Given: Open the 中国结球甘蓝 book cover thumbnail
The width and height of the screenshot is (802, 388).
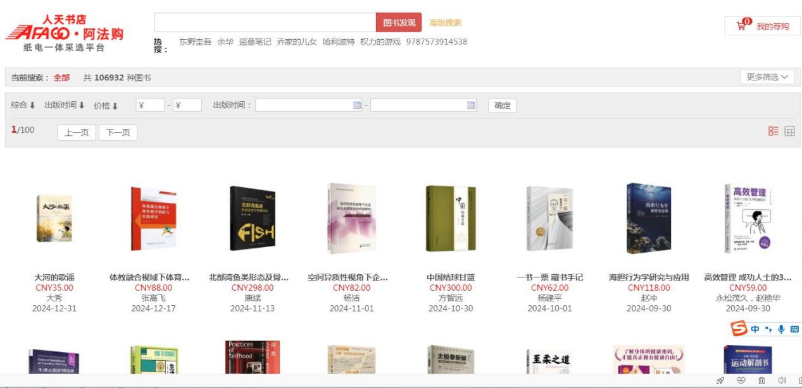Looking at the screenshot, I should click(451, 219).
